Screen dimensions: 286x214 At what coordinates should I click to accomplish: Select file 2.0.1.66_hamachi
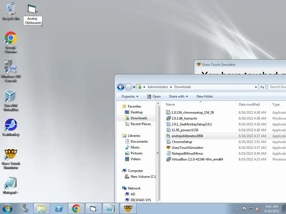(x=184, y=118)
